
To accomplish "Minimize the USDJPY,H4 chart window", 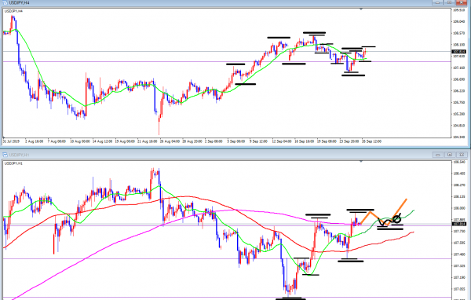I will point(438,2).
